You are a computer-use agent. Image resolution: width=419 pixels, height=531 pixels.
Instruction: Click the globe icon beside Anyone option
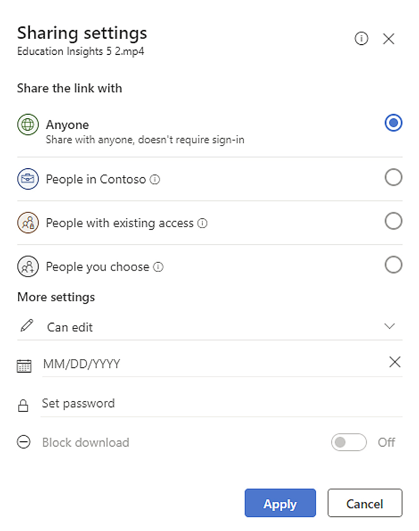tap(28, 124)
